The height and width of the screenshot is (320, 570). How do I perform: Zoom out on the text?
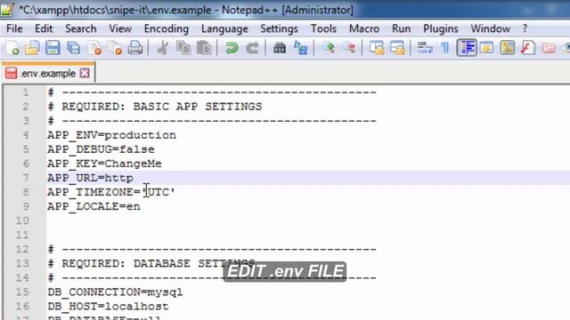(349, 48)
